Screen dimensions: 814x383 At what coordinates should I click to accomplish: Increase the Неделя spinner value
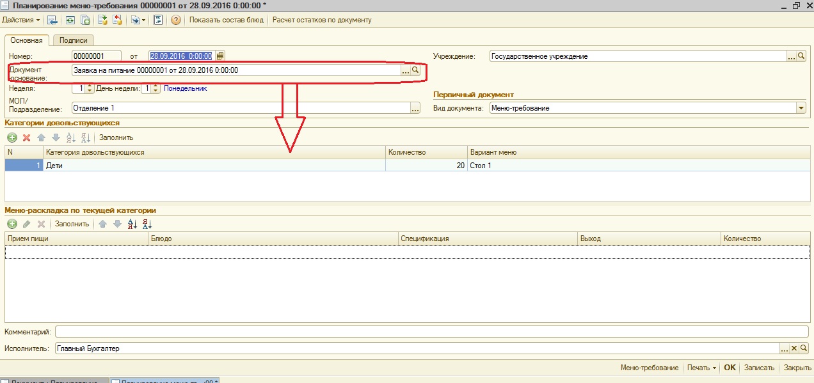[90, 86]
